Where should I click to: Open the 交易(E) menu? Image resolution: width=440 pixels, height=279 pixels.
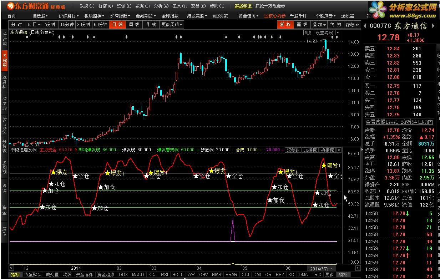(198, 6)
